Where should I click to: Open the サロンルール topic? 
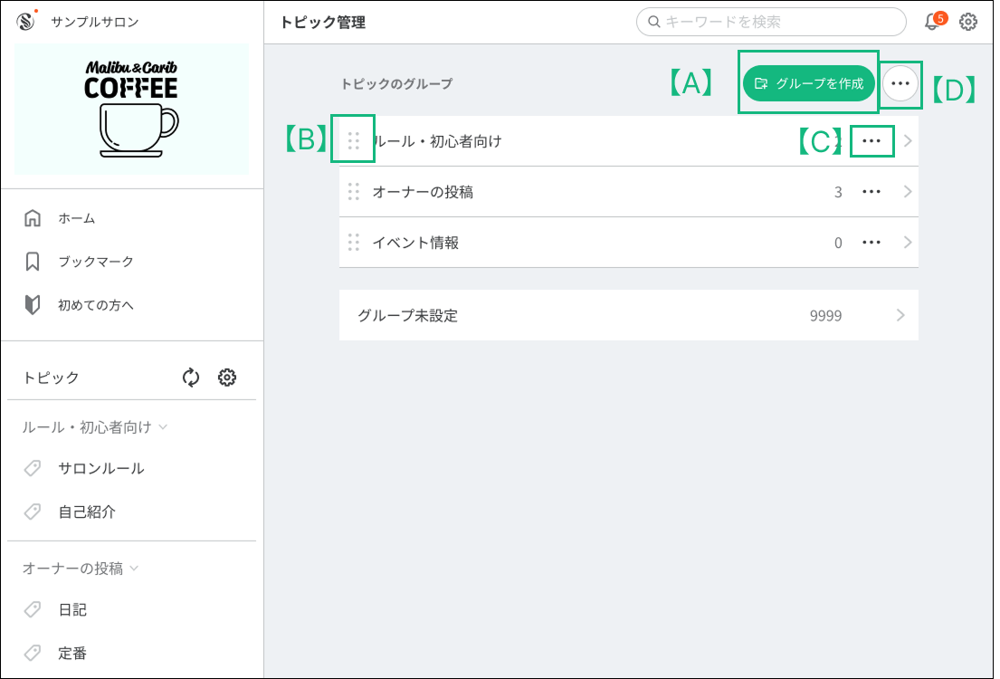100,468
